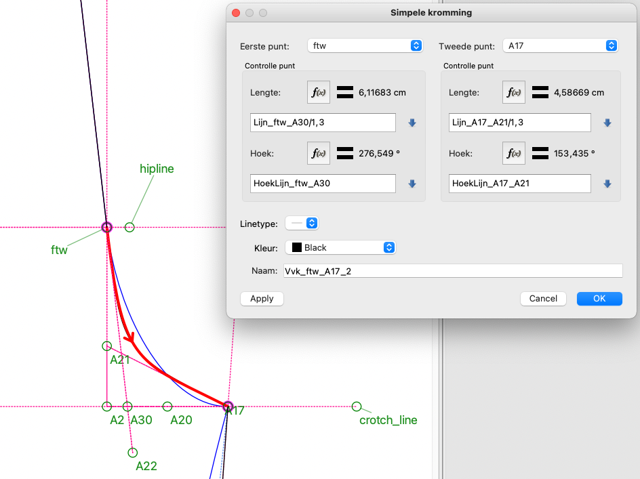Select point A22 on the drawing
The width and height of the screenshot is (640, 479).
click(133, 453)
